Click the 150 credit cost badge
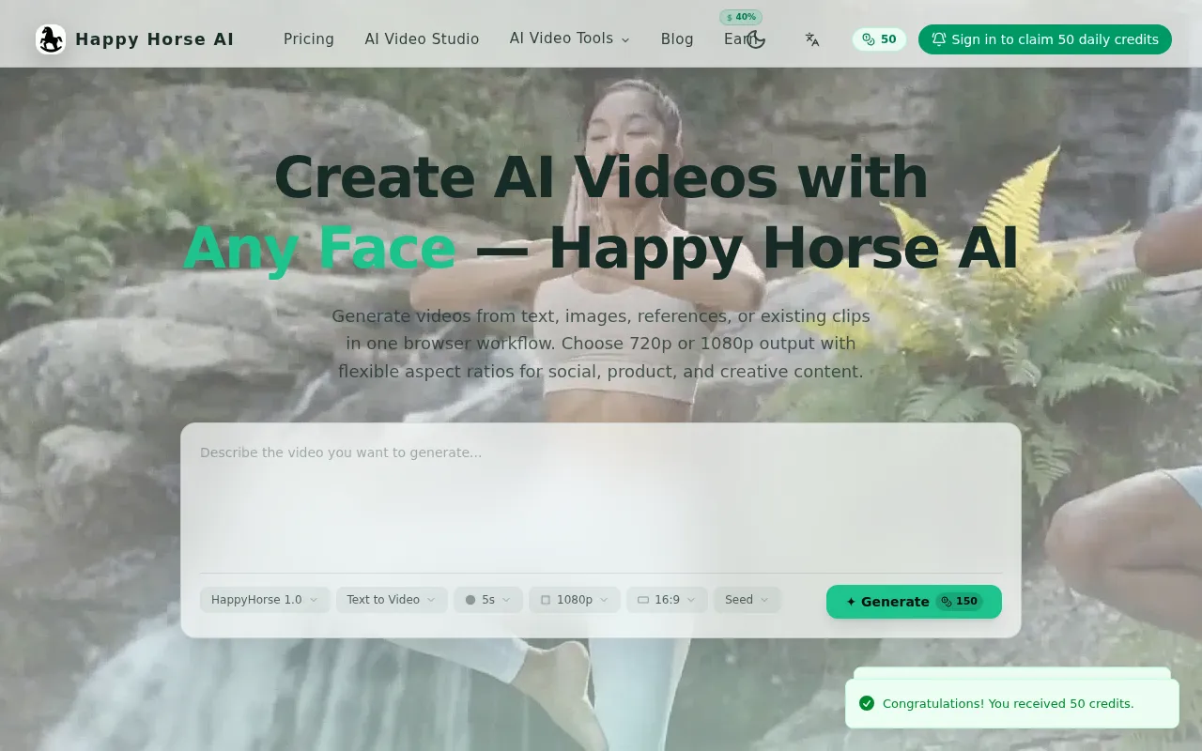The width and height of the screenshot is (1202, 751). click(x=959, y=602)
